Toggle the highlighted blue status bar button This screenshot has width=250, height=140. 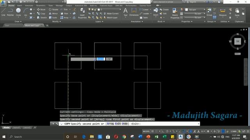click(223, 131)
